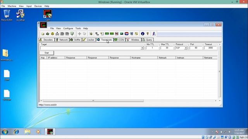Switch to the CCDU tab
Screen dimensions: 248x139
click(x=120, y=40)
